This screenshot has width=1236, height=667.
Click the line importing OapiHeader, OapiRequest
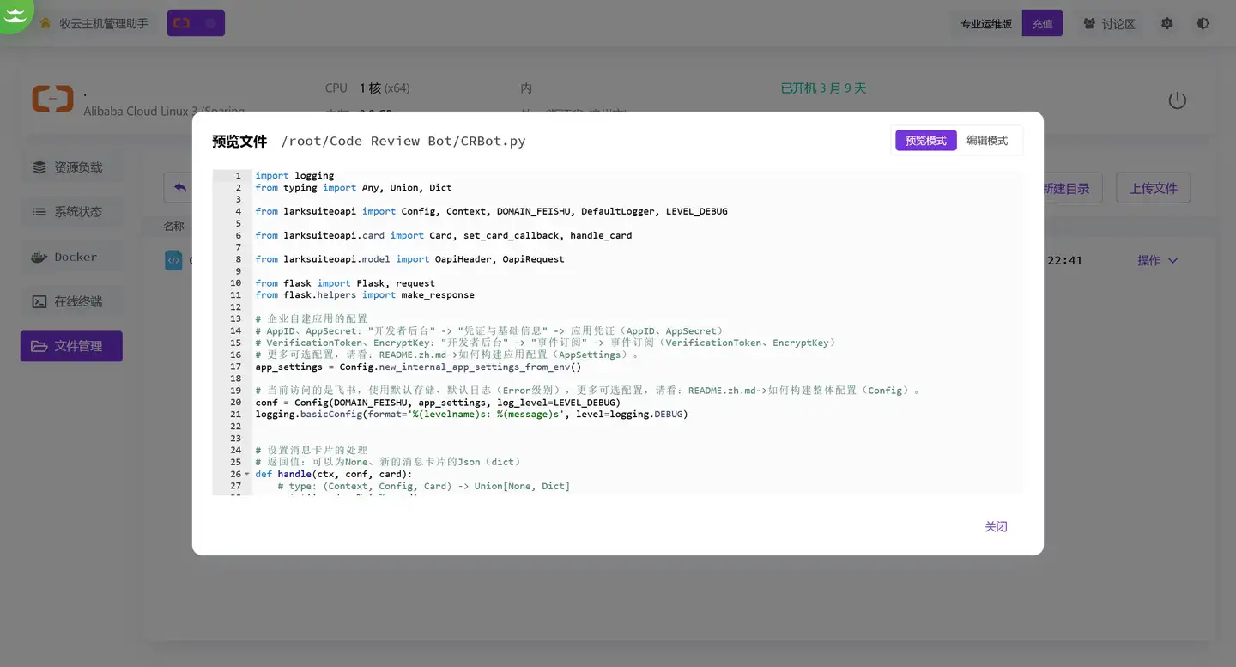[409, 258]
